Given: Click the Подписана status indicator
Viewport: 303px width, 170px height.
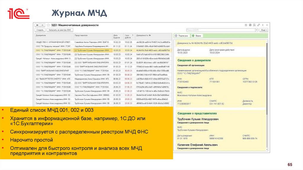Looking at the screenshot, I should pyautogui.click(x=182, y=36).
